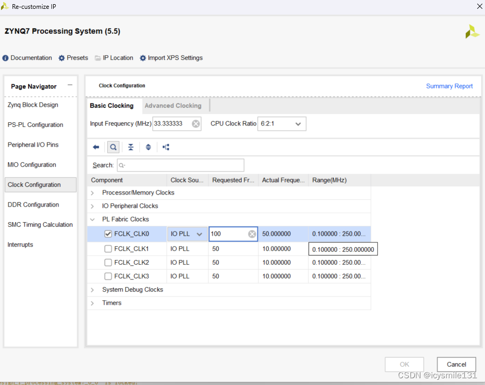Switch to the Basic Clocking tab
The height and width of the screenshot is (385, 485).
[111, 106]
